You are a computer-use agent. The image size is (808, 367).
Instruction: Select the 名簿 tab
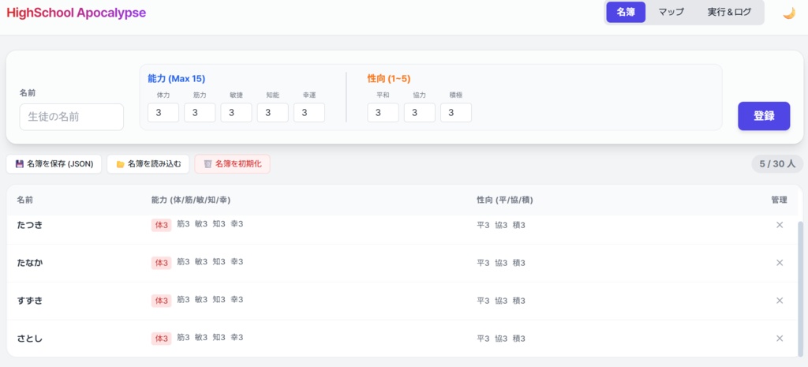point(626,13)
